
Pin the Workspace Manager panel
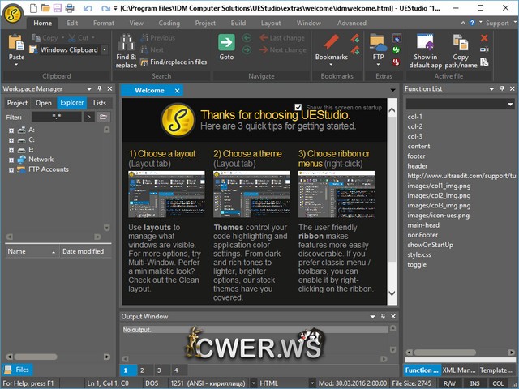coord(100,88)
